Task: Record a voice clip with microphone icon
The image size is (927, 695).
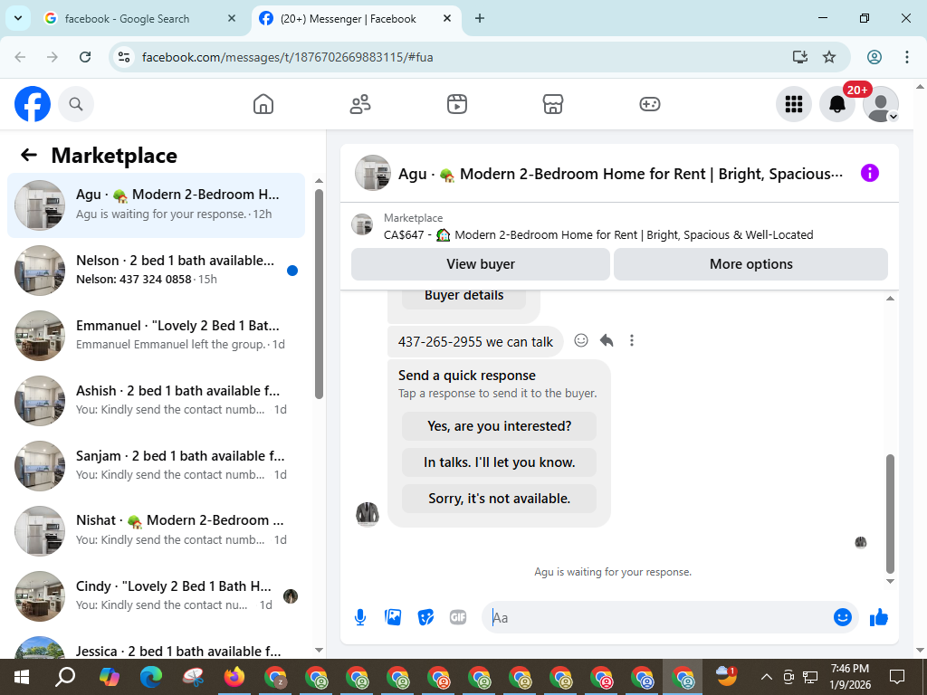Action: tap(360, 617)
